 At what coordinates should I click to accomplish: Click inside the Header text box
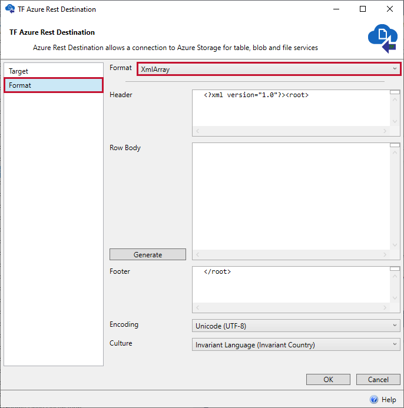[291, 108]
